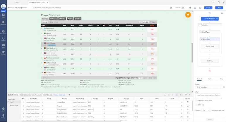Collapse the Loop Item workflow step
Image resolution: width=226 pixels, height=122 pixels.
pos(202,39)
